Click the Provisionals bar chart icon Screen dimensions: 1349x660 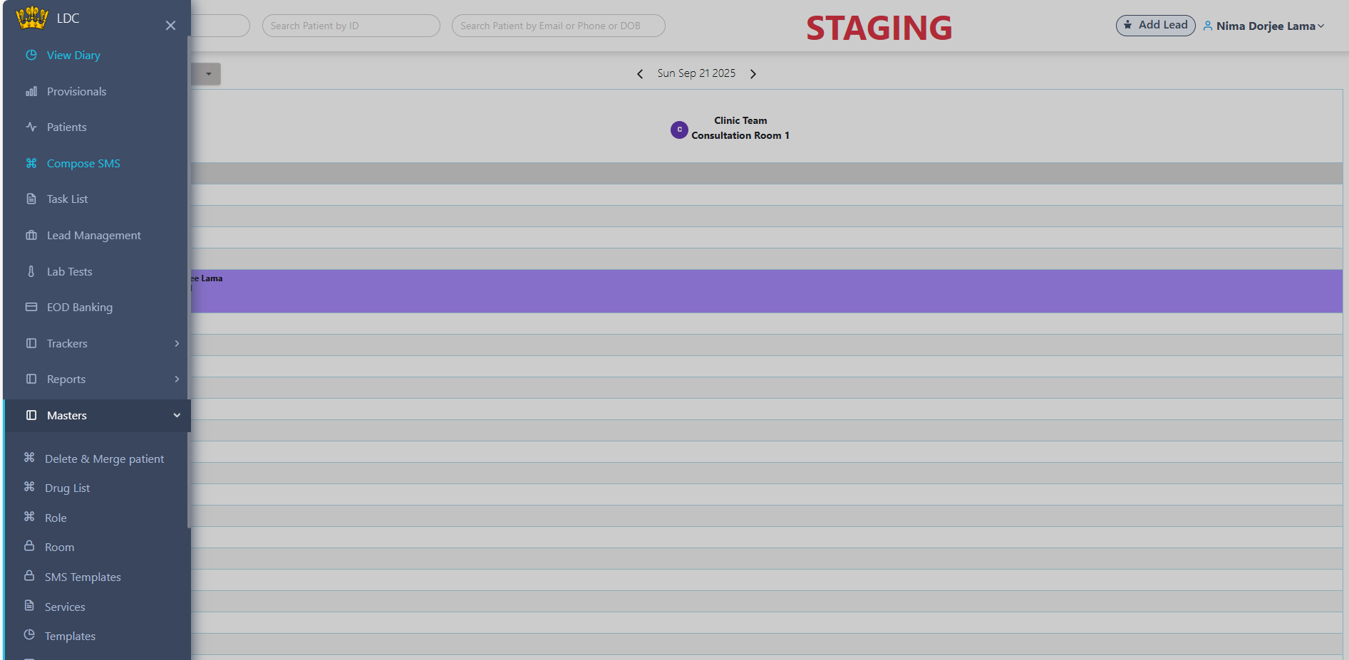31,91
